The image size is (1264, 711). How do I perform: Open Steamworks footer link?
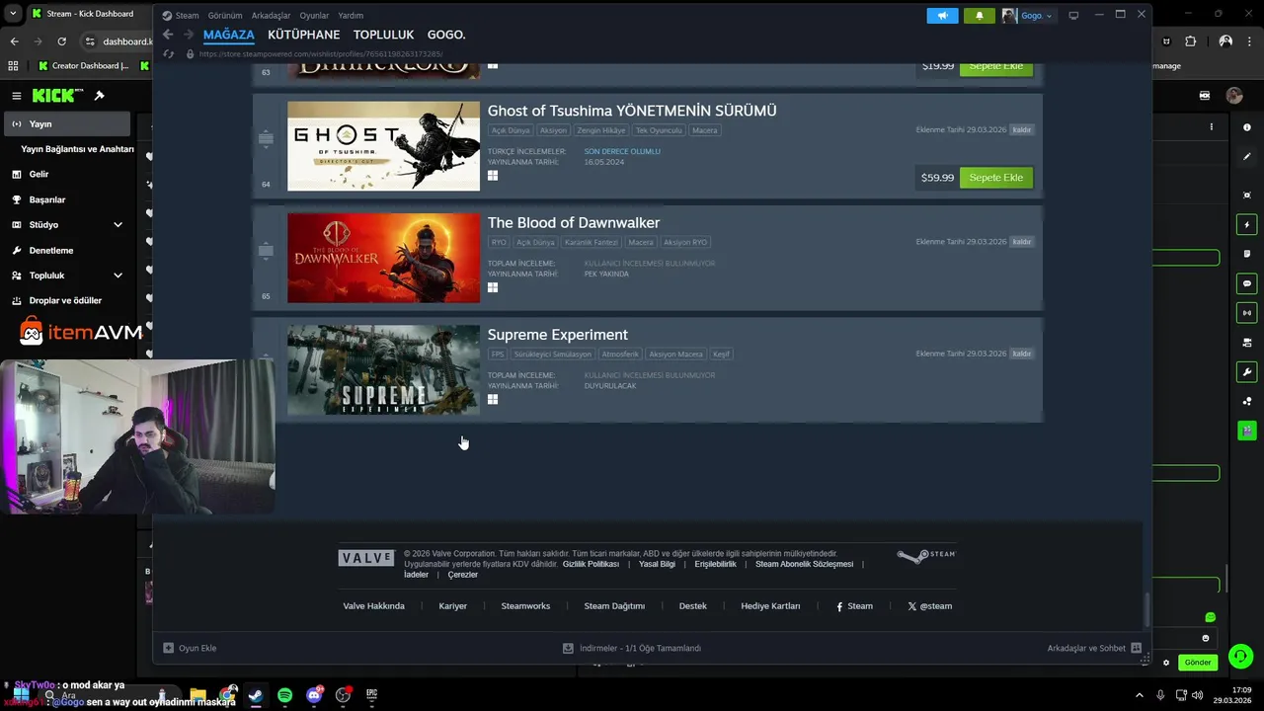coord(525,606)
